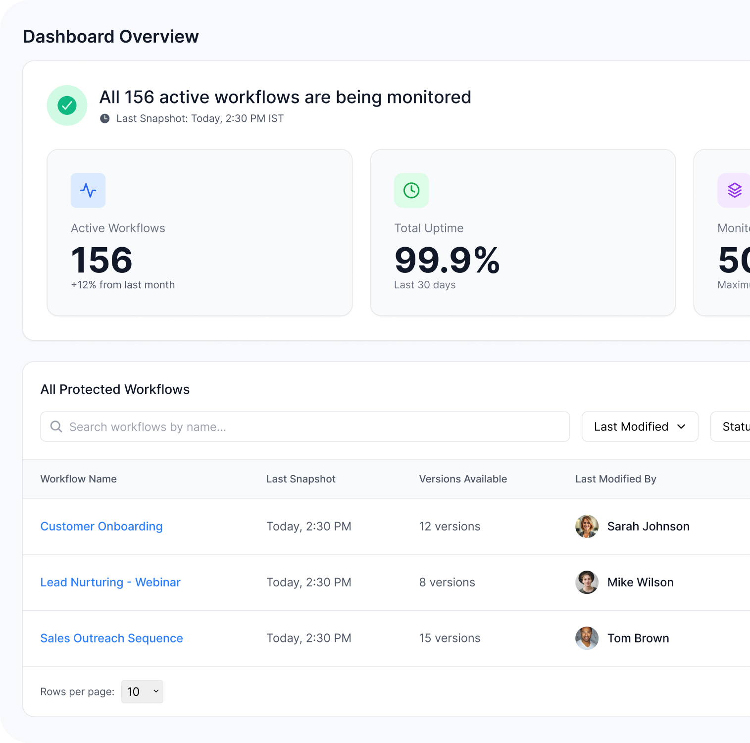Viewport: 750px width, 743px height.
Task: Open the Status filter dropdown
Action: (736, 426)
